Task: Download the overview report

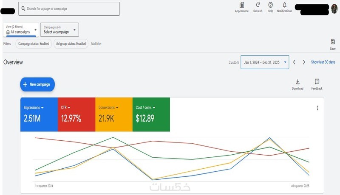Action: pyautogui.click(x=297, y=82)
